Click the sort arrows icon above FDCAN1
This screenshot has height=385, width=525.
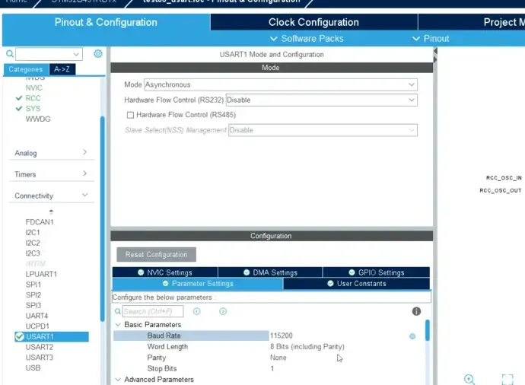(51, 211)
